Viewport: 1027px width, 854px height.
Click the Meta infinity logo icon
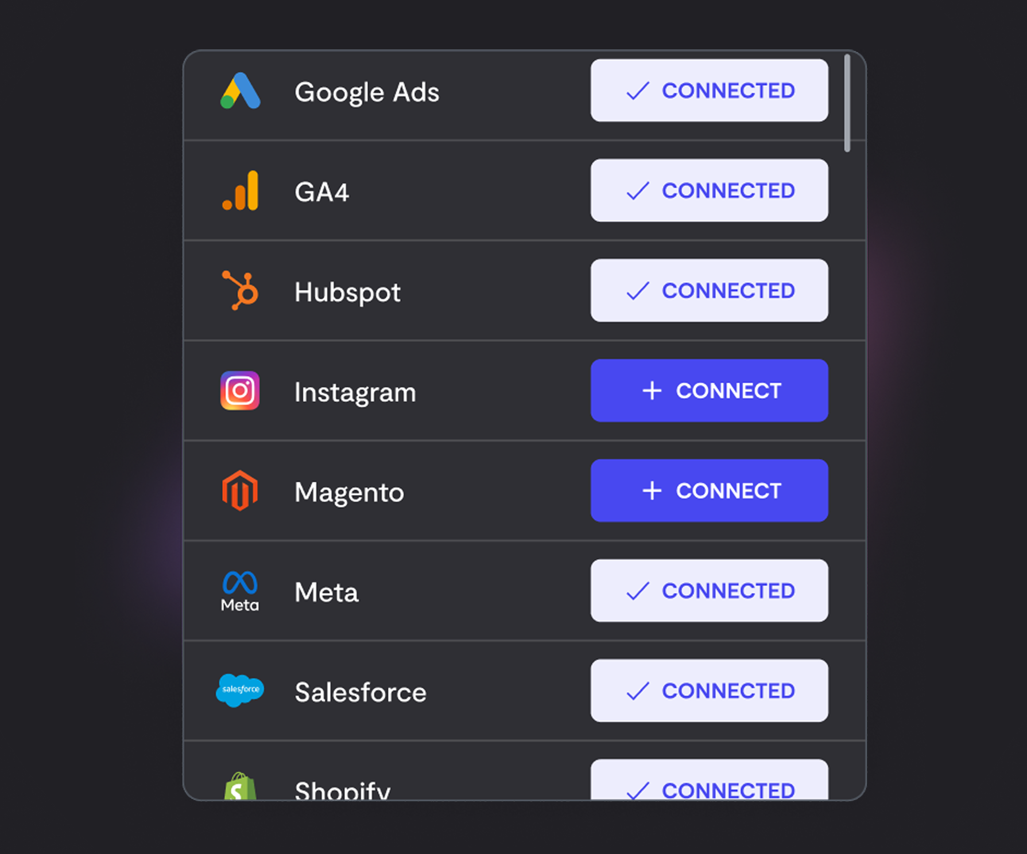[x=240, y=591]
